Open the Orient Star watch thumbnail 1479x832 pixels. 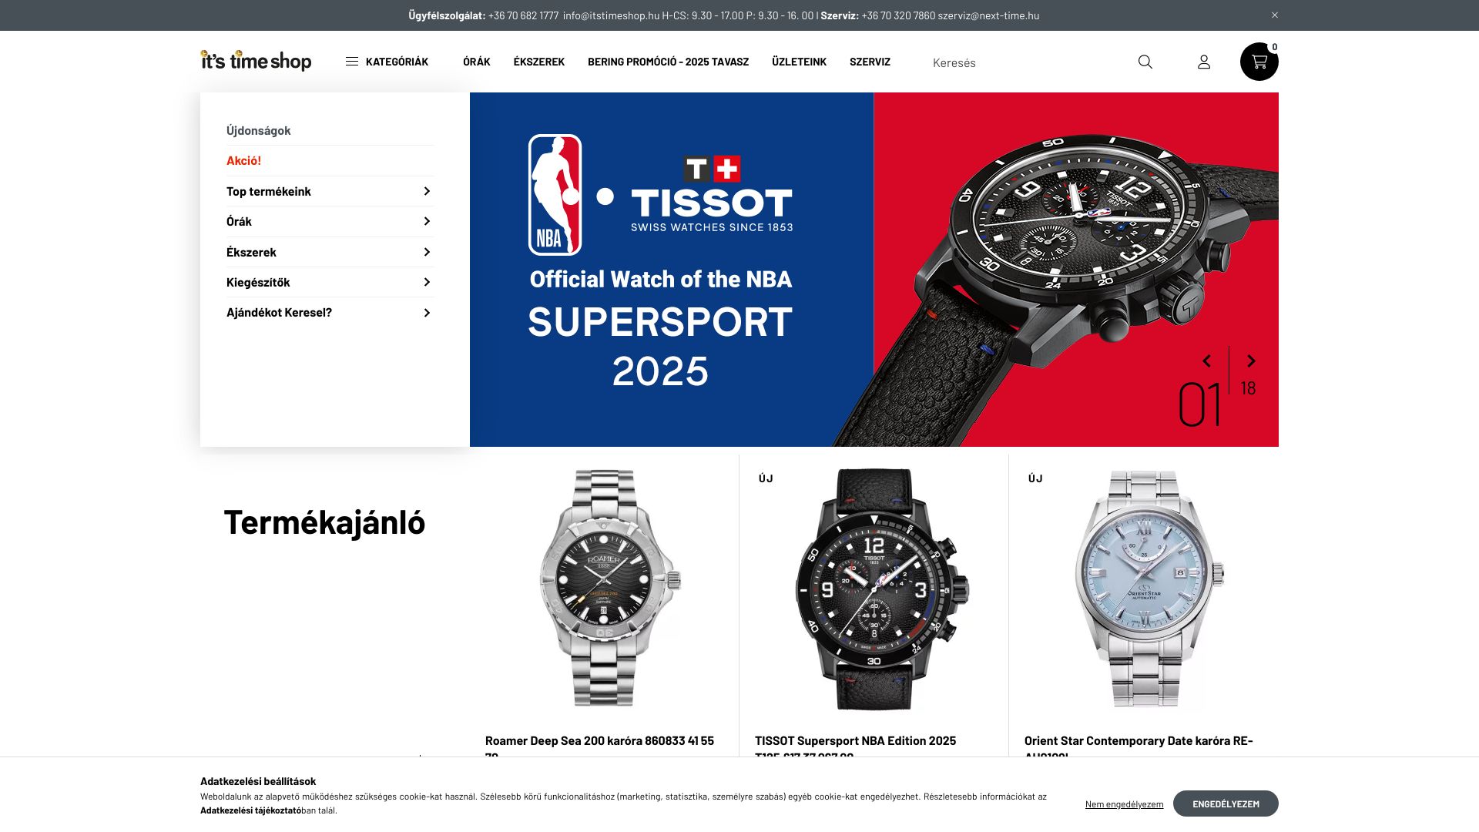pos(1144,589)
